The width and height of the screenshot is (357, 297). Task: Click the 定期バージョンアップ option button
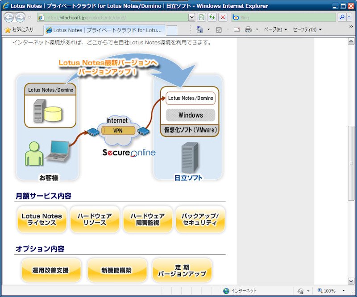pos(182,270)
